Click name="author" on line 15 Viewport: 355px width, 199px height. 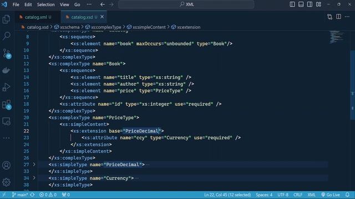pyautogui.click(x=121, y=84)
